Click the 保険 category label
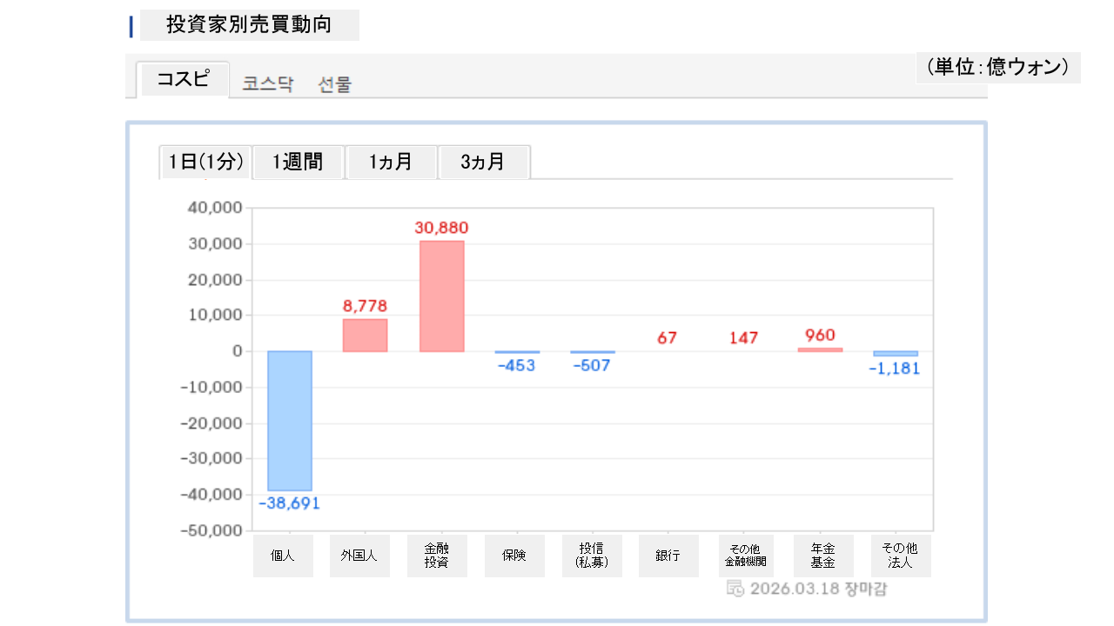This screenshot has height=626, width=1114. 514,556
